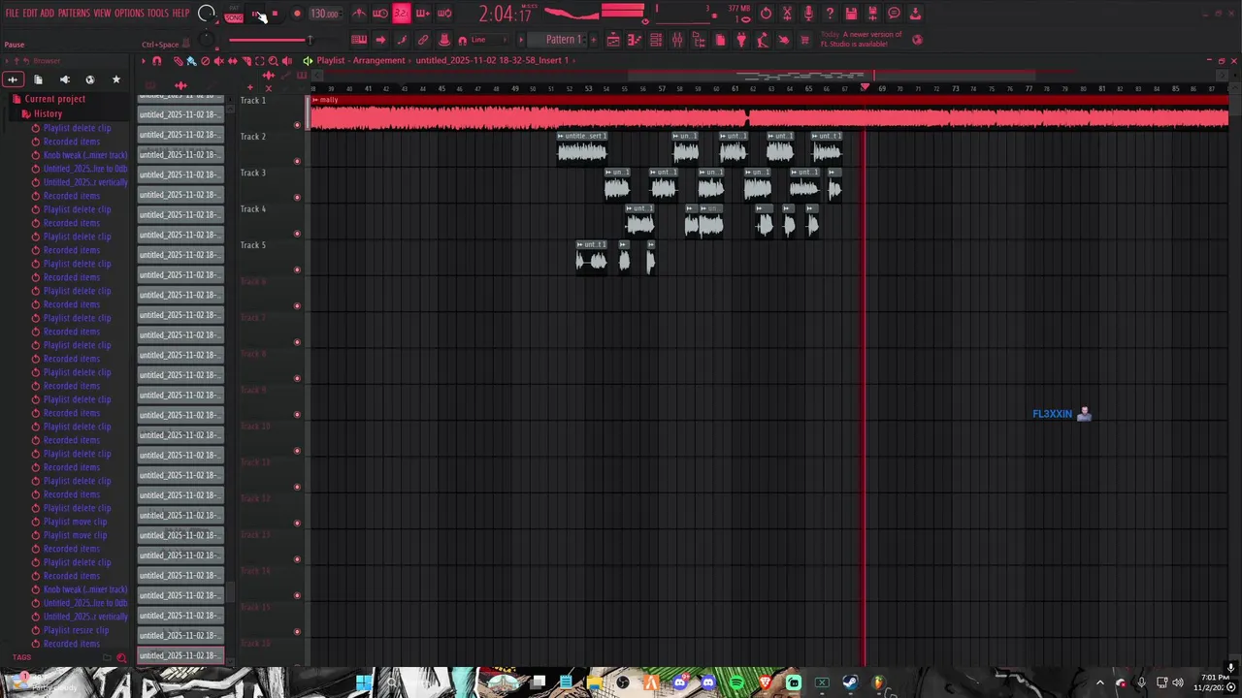Select the playlist Draw pencil tool
The image size is (1242, 698).
(178, 61)
